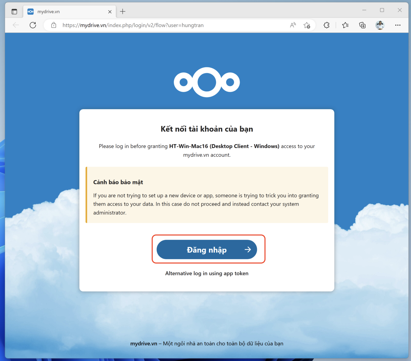Click the mydrive.vn tab favicon
This screenshot has height=361, width=411.
pos(31,11)
